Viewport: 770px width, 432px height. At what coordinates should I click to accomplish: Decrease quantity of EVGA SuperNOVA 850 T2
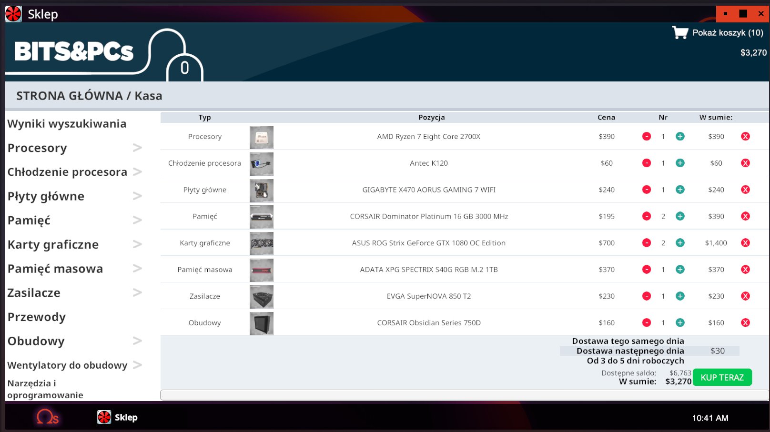point(647,297)
